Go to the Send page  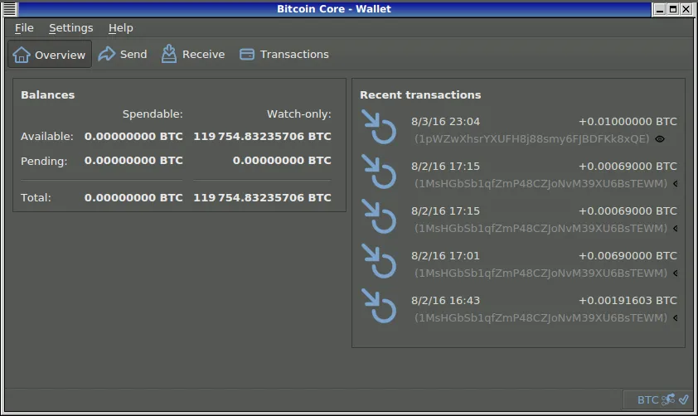123,55
